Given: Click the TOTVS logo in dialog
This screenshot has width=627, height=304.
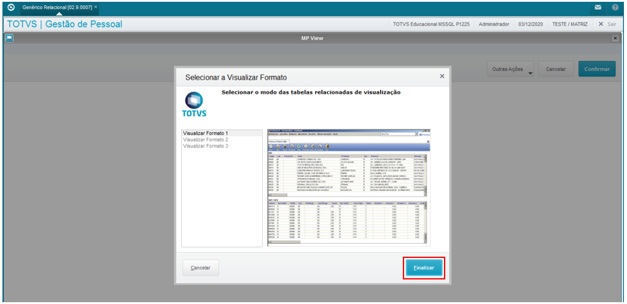Looking at the screenshot, I should pyautogui.click(x=194, y=104).
